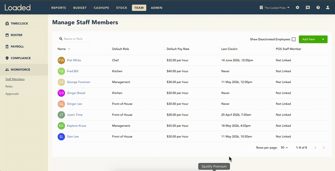The image size is (335, 171).
Task: Click the Spotify Premium tooltip label
Action: (214, 166)
